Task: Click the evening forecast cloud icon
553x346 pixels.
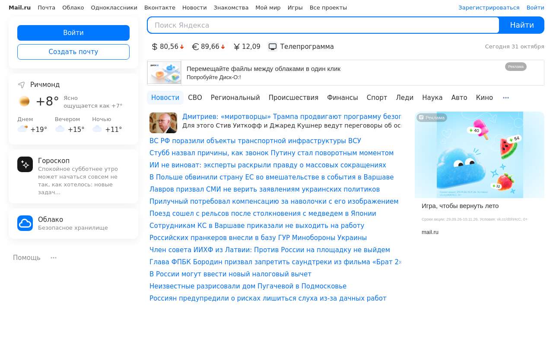Action: [60, 129]
